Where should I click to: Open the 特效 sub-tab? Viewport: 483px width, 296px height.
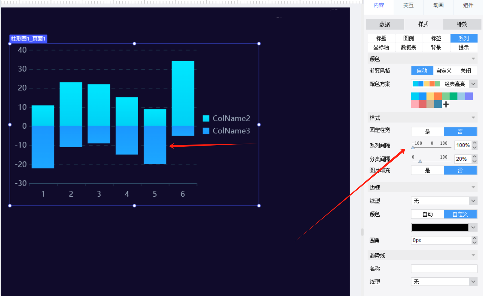462,24
